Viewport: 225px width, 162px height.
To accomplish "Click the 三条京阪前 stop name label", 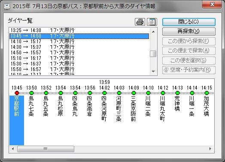I will point(134,109).
